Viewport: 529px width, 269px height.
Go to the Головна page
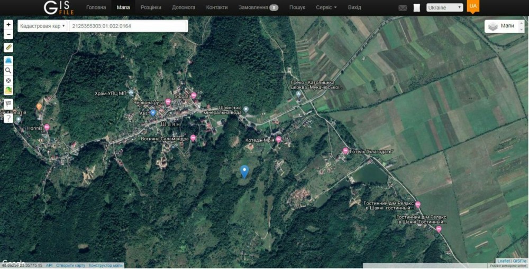pos(96,7)
